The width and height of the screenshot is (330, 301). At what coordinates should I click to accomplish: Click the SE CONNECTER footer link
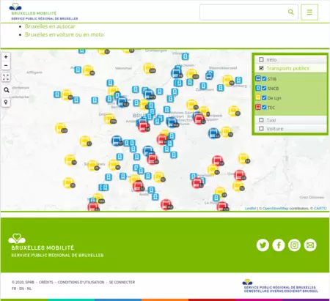[x=122, y=282]
